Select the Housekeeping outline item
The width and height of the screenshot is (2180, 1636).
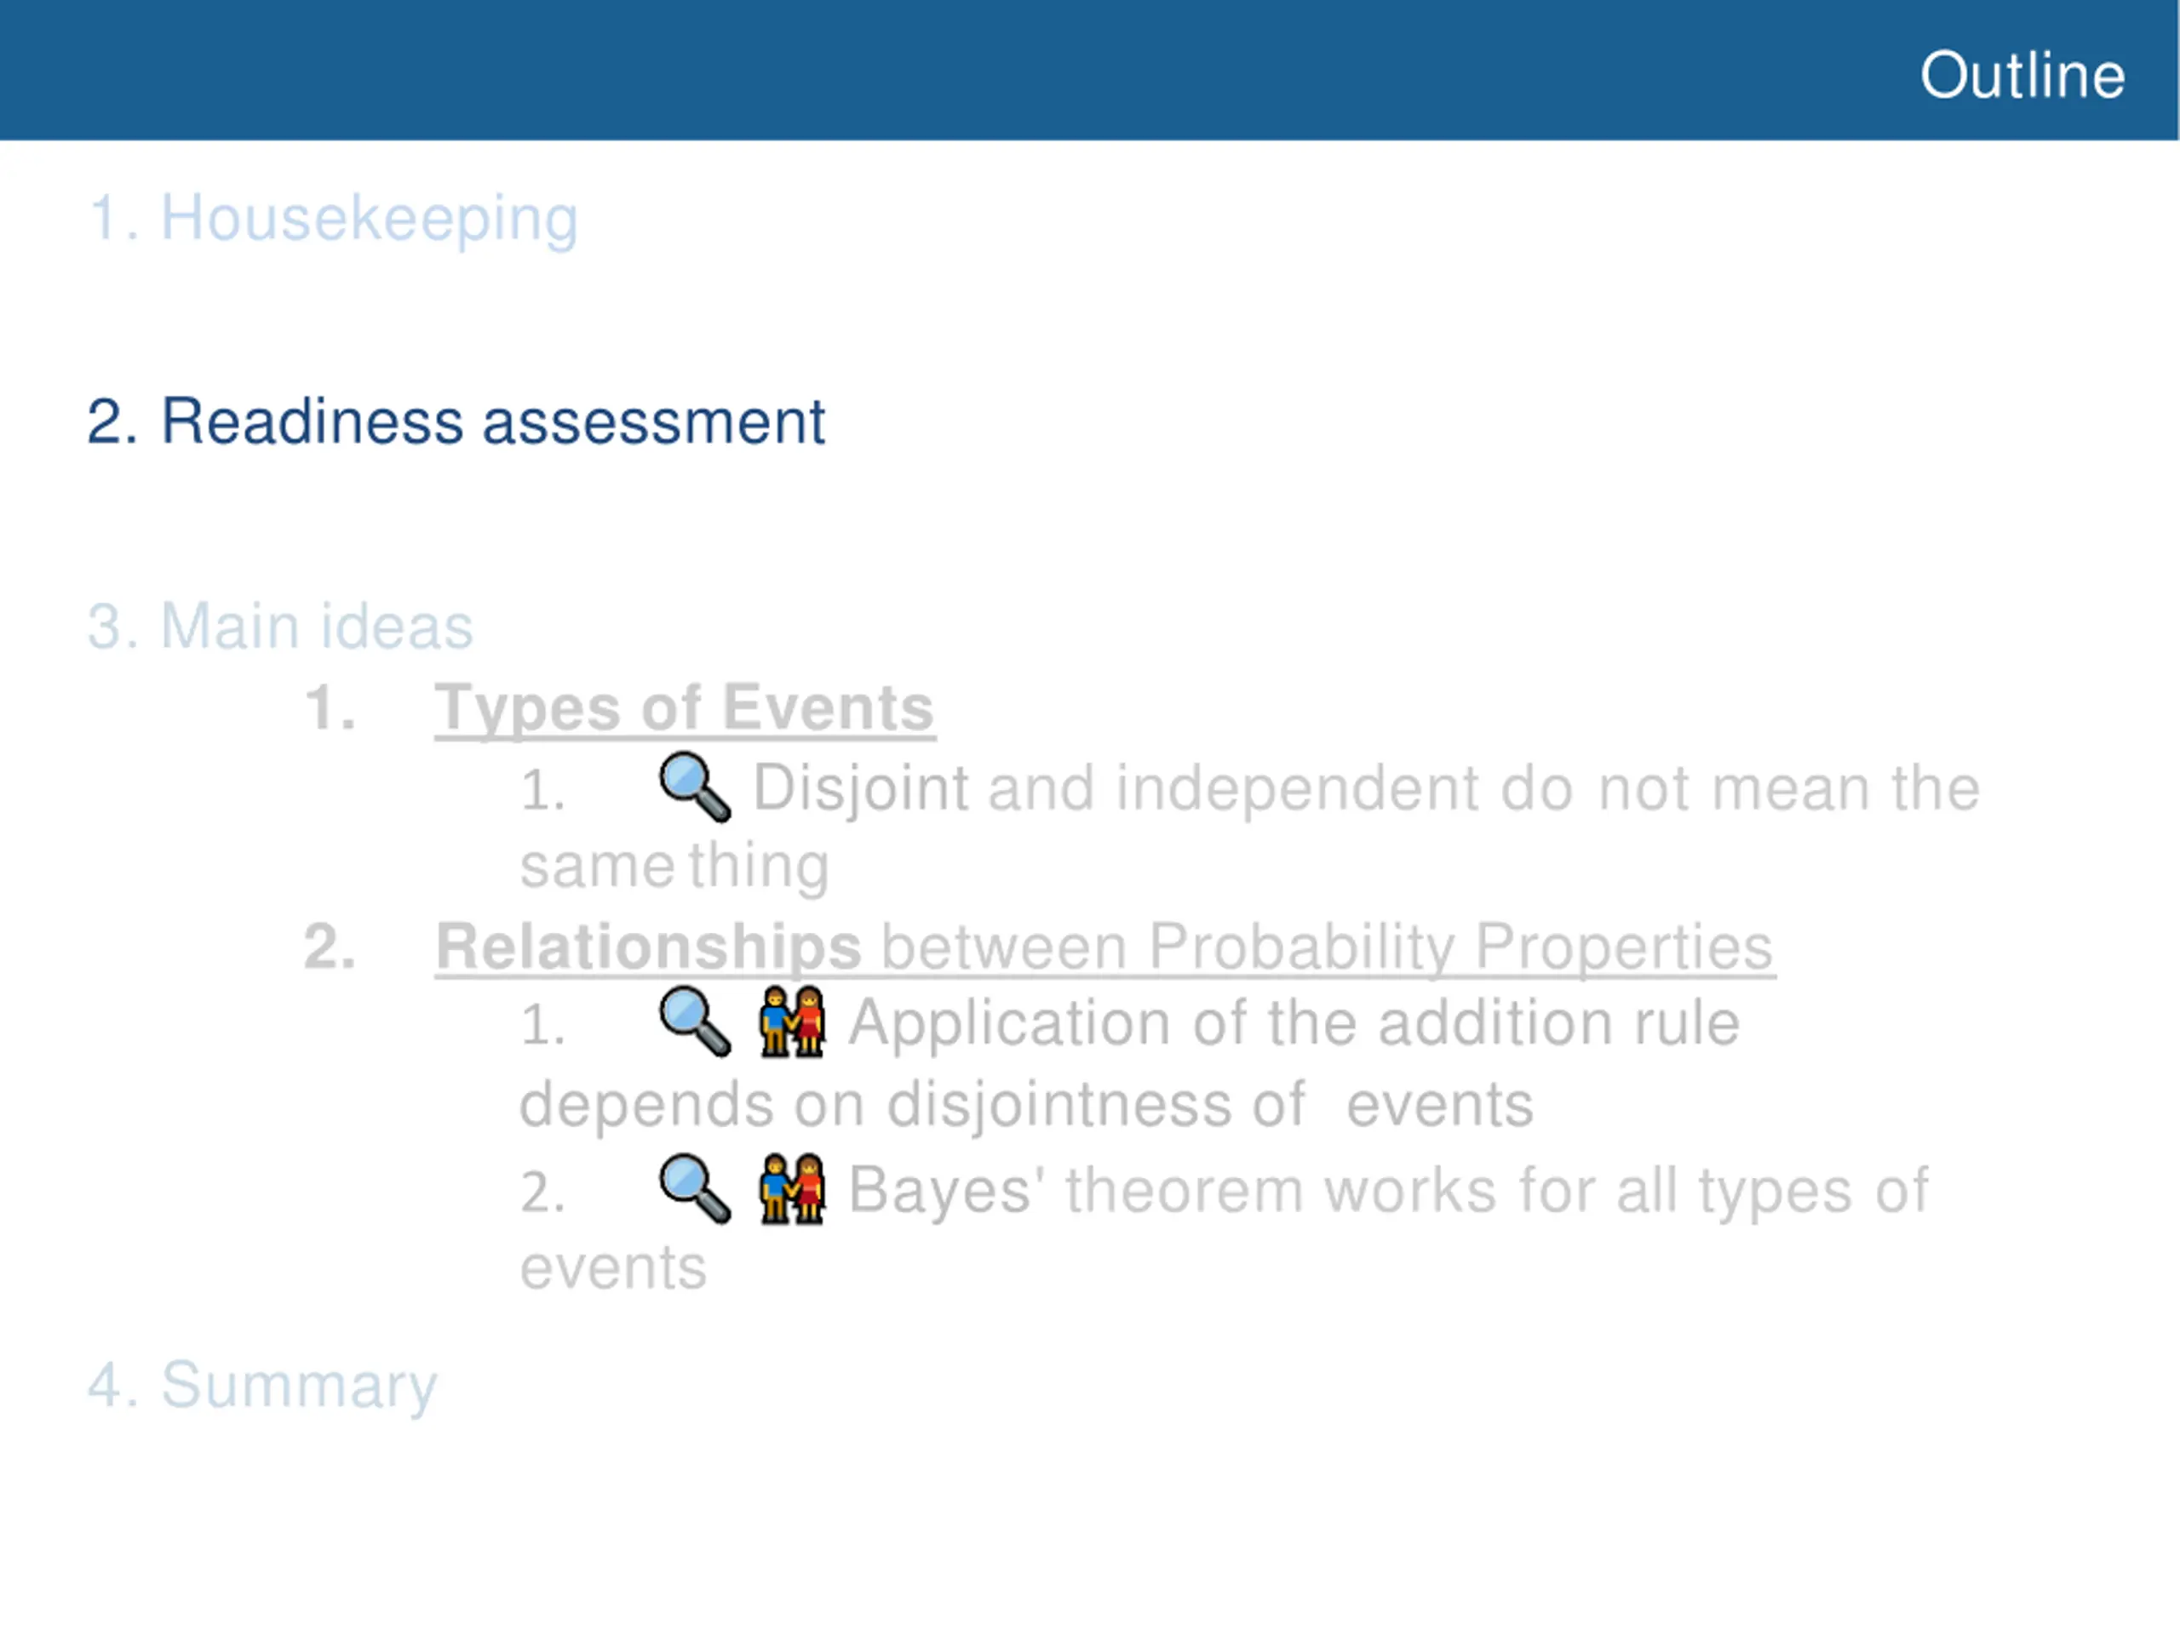[332, 218]
